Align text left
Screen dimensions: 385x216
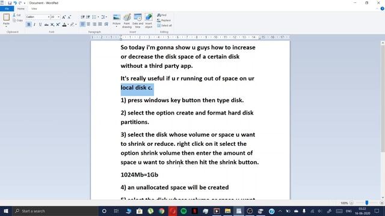tap(83, 24)
